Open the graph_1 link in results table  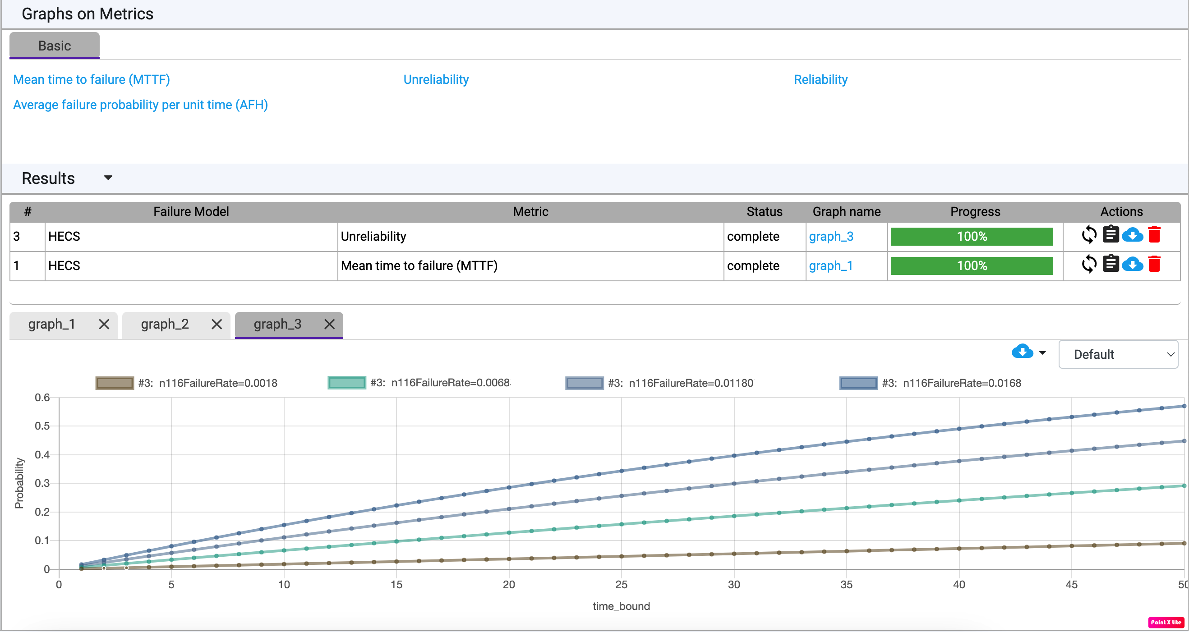coord(830,266)
